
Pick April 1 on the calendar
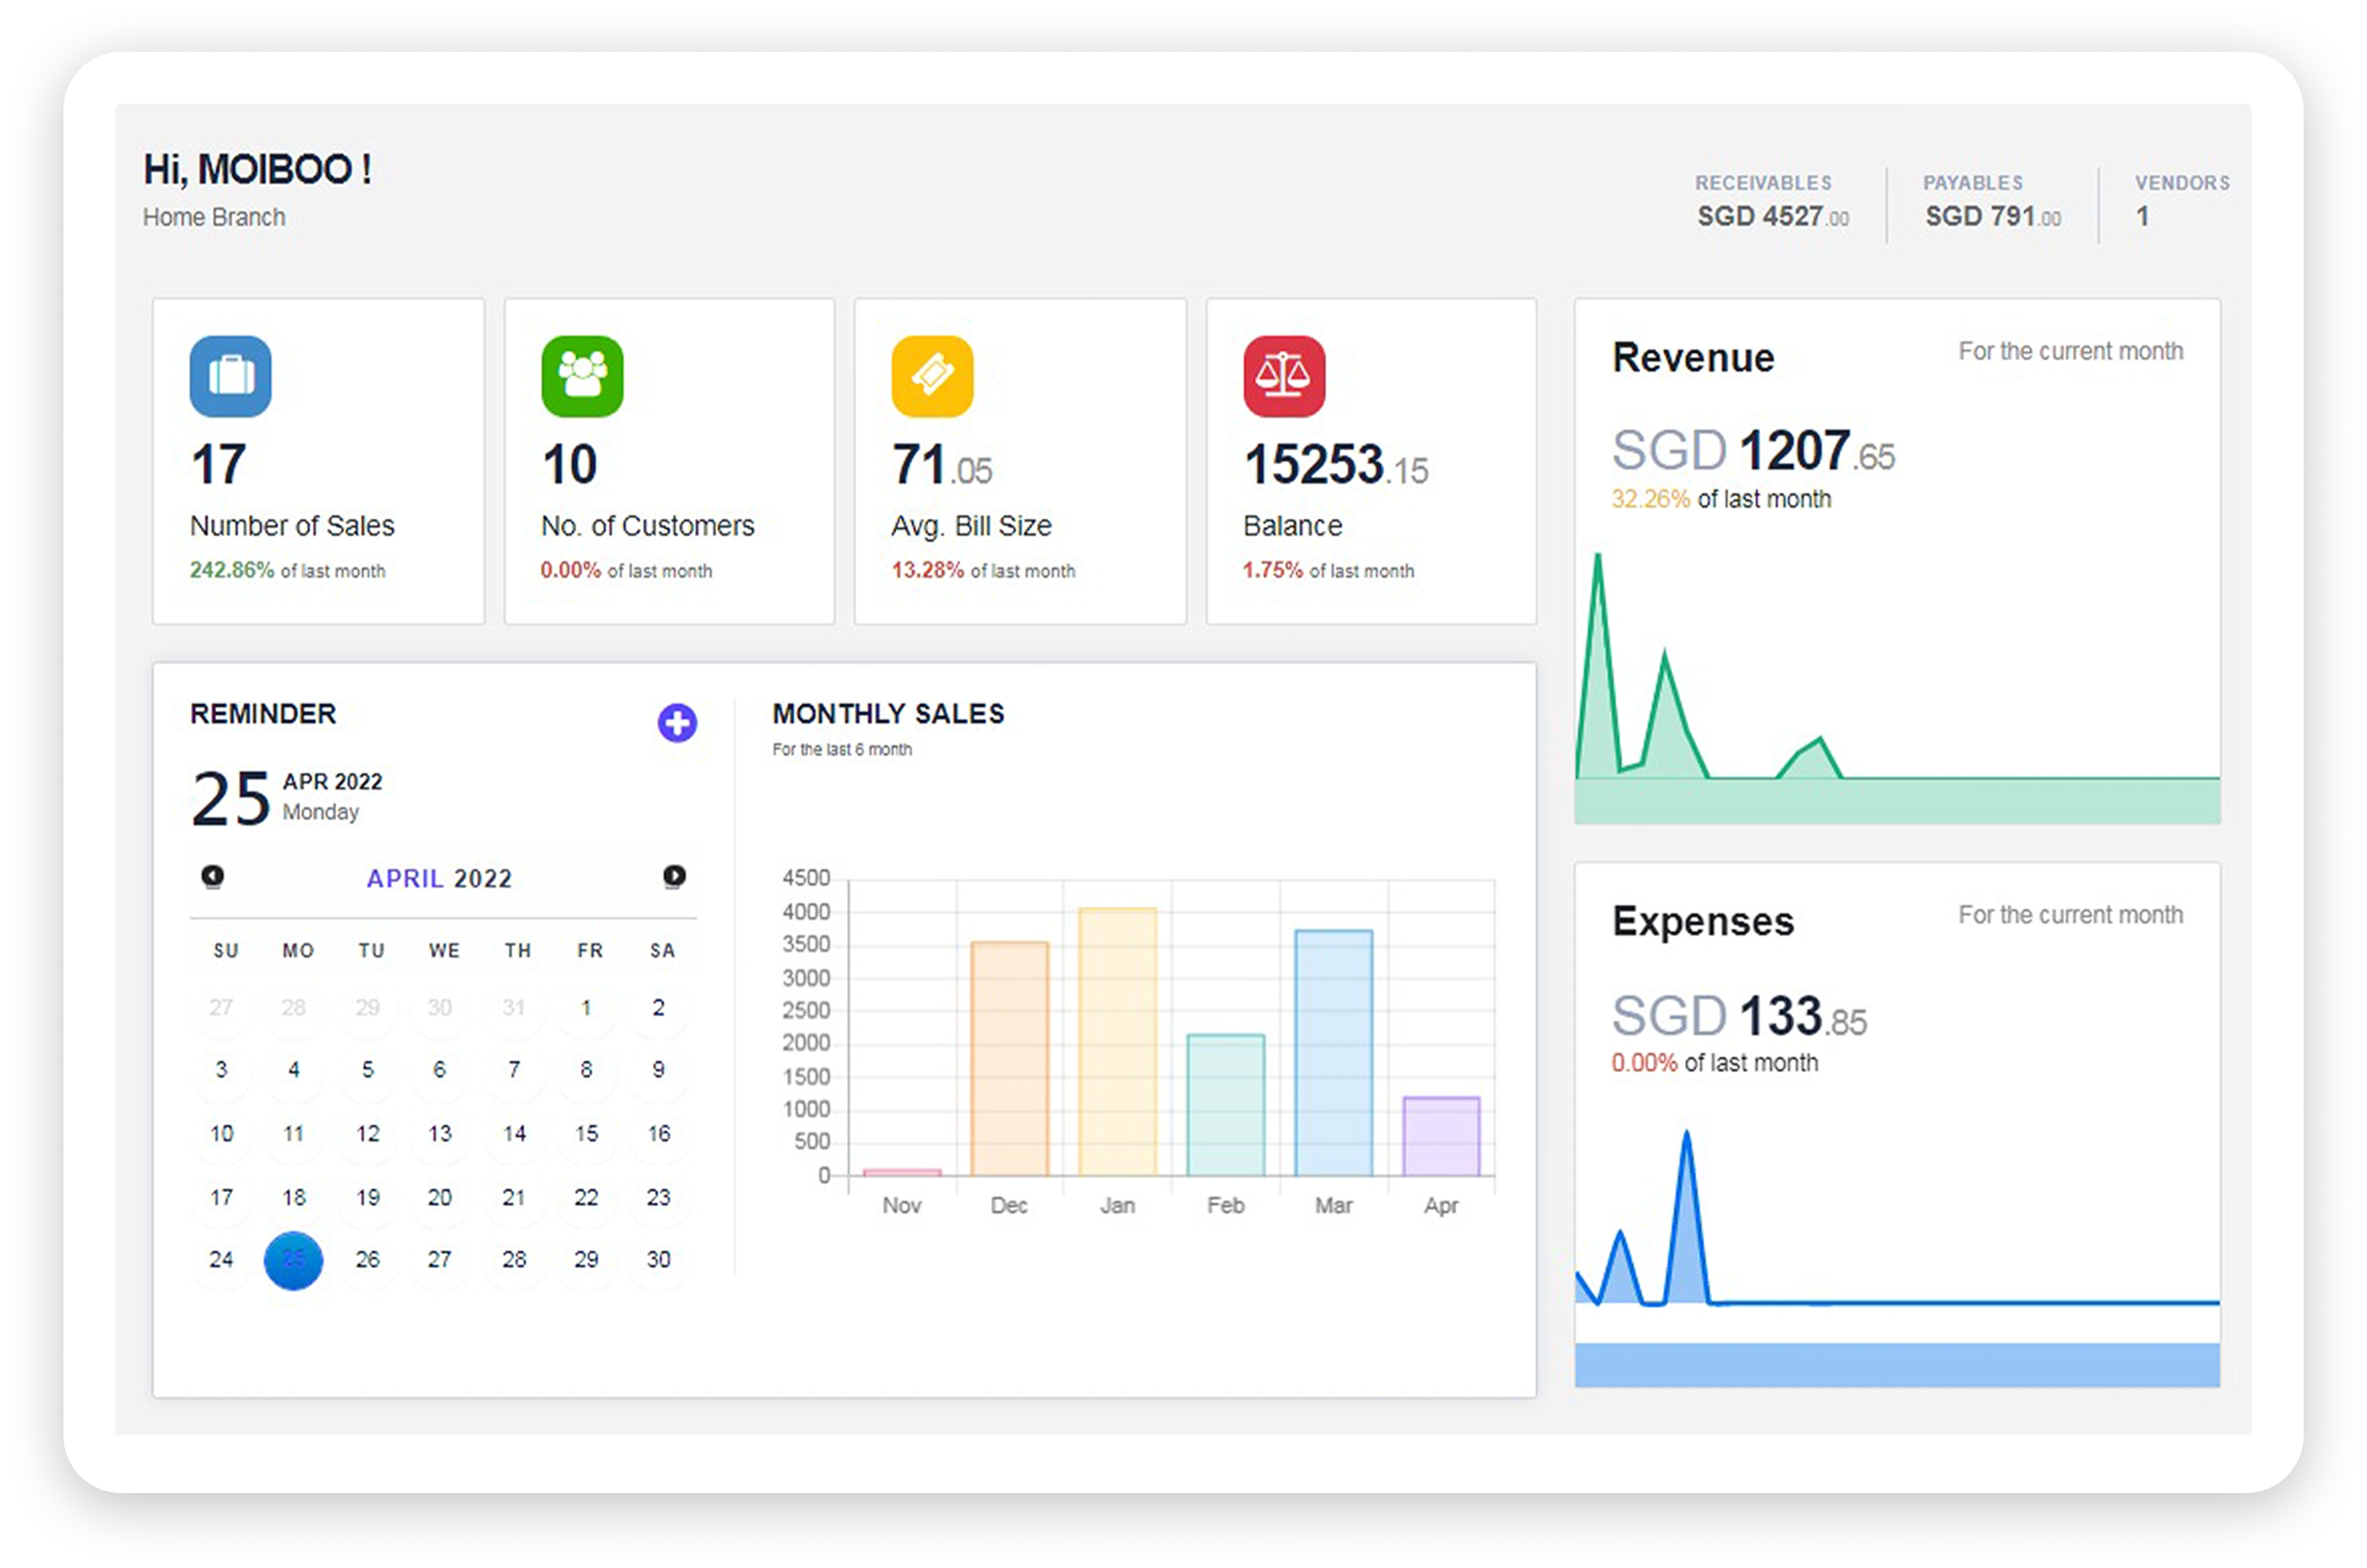(586, 1007)
